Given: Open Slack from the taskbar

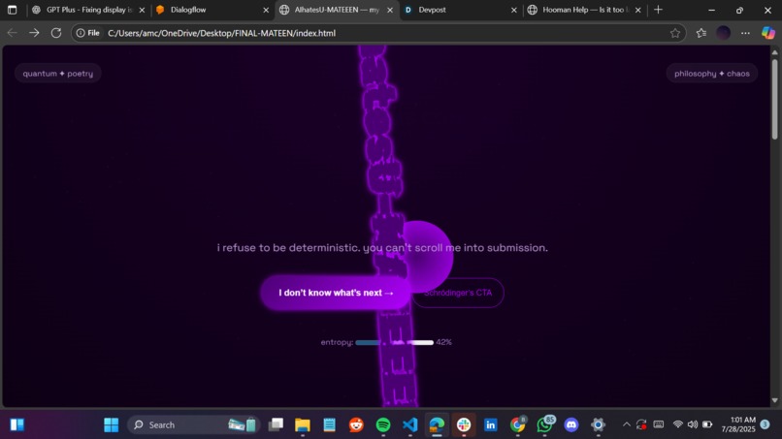Looking at the screenshot, I should click(x=464, y=425).
